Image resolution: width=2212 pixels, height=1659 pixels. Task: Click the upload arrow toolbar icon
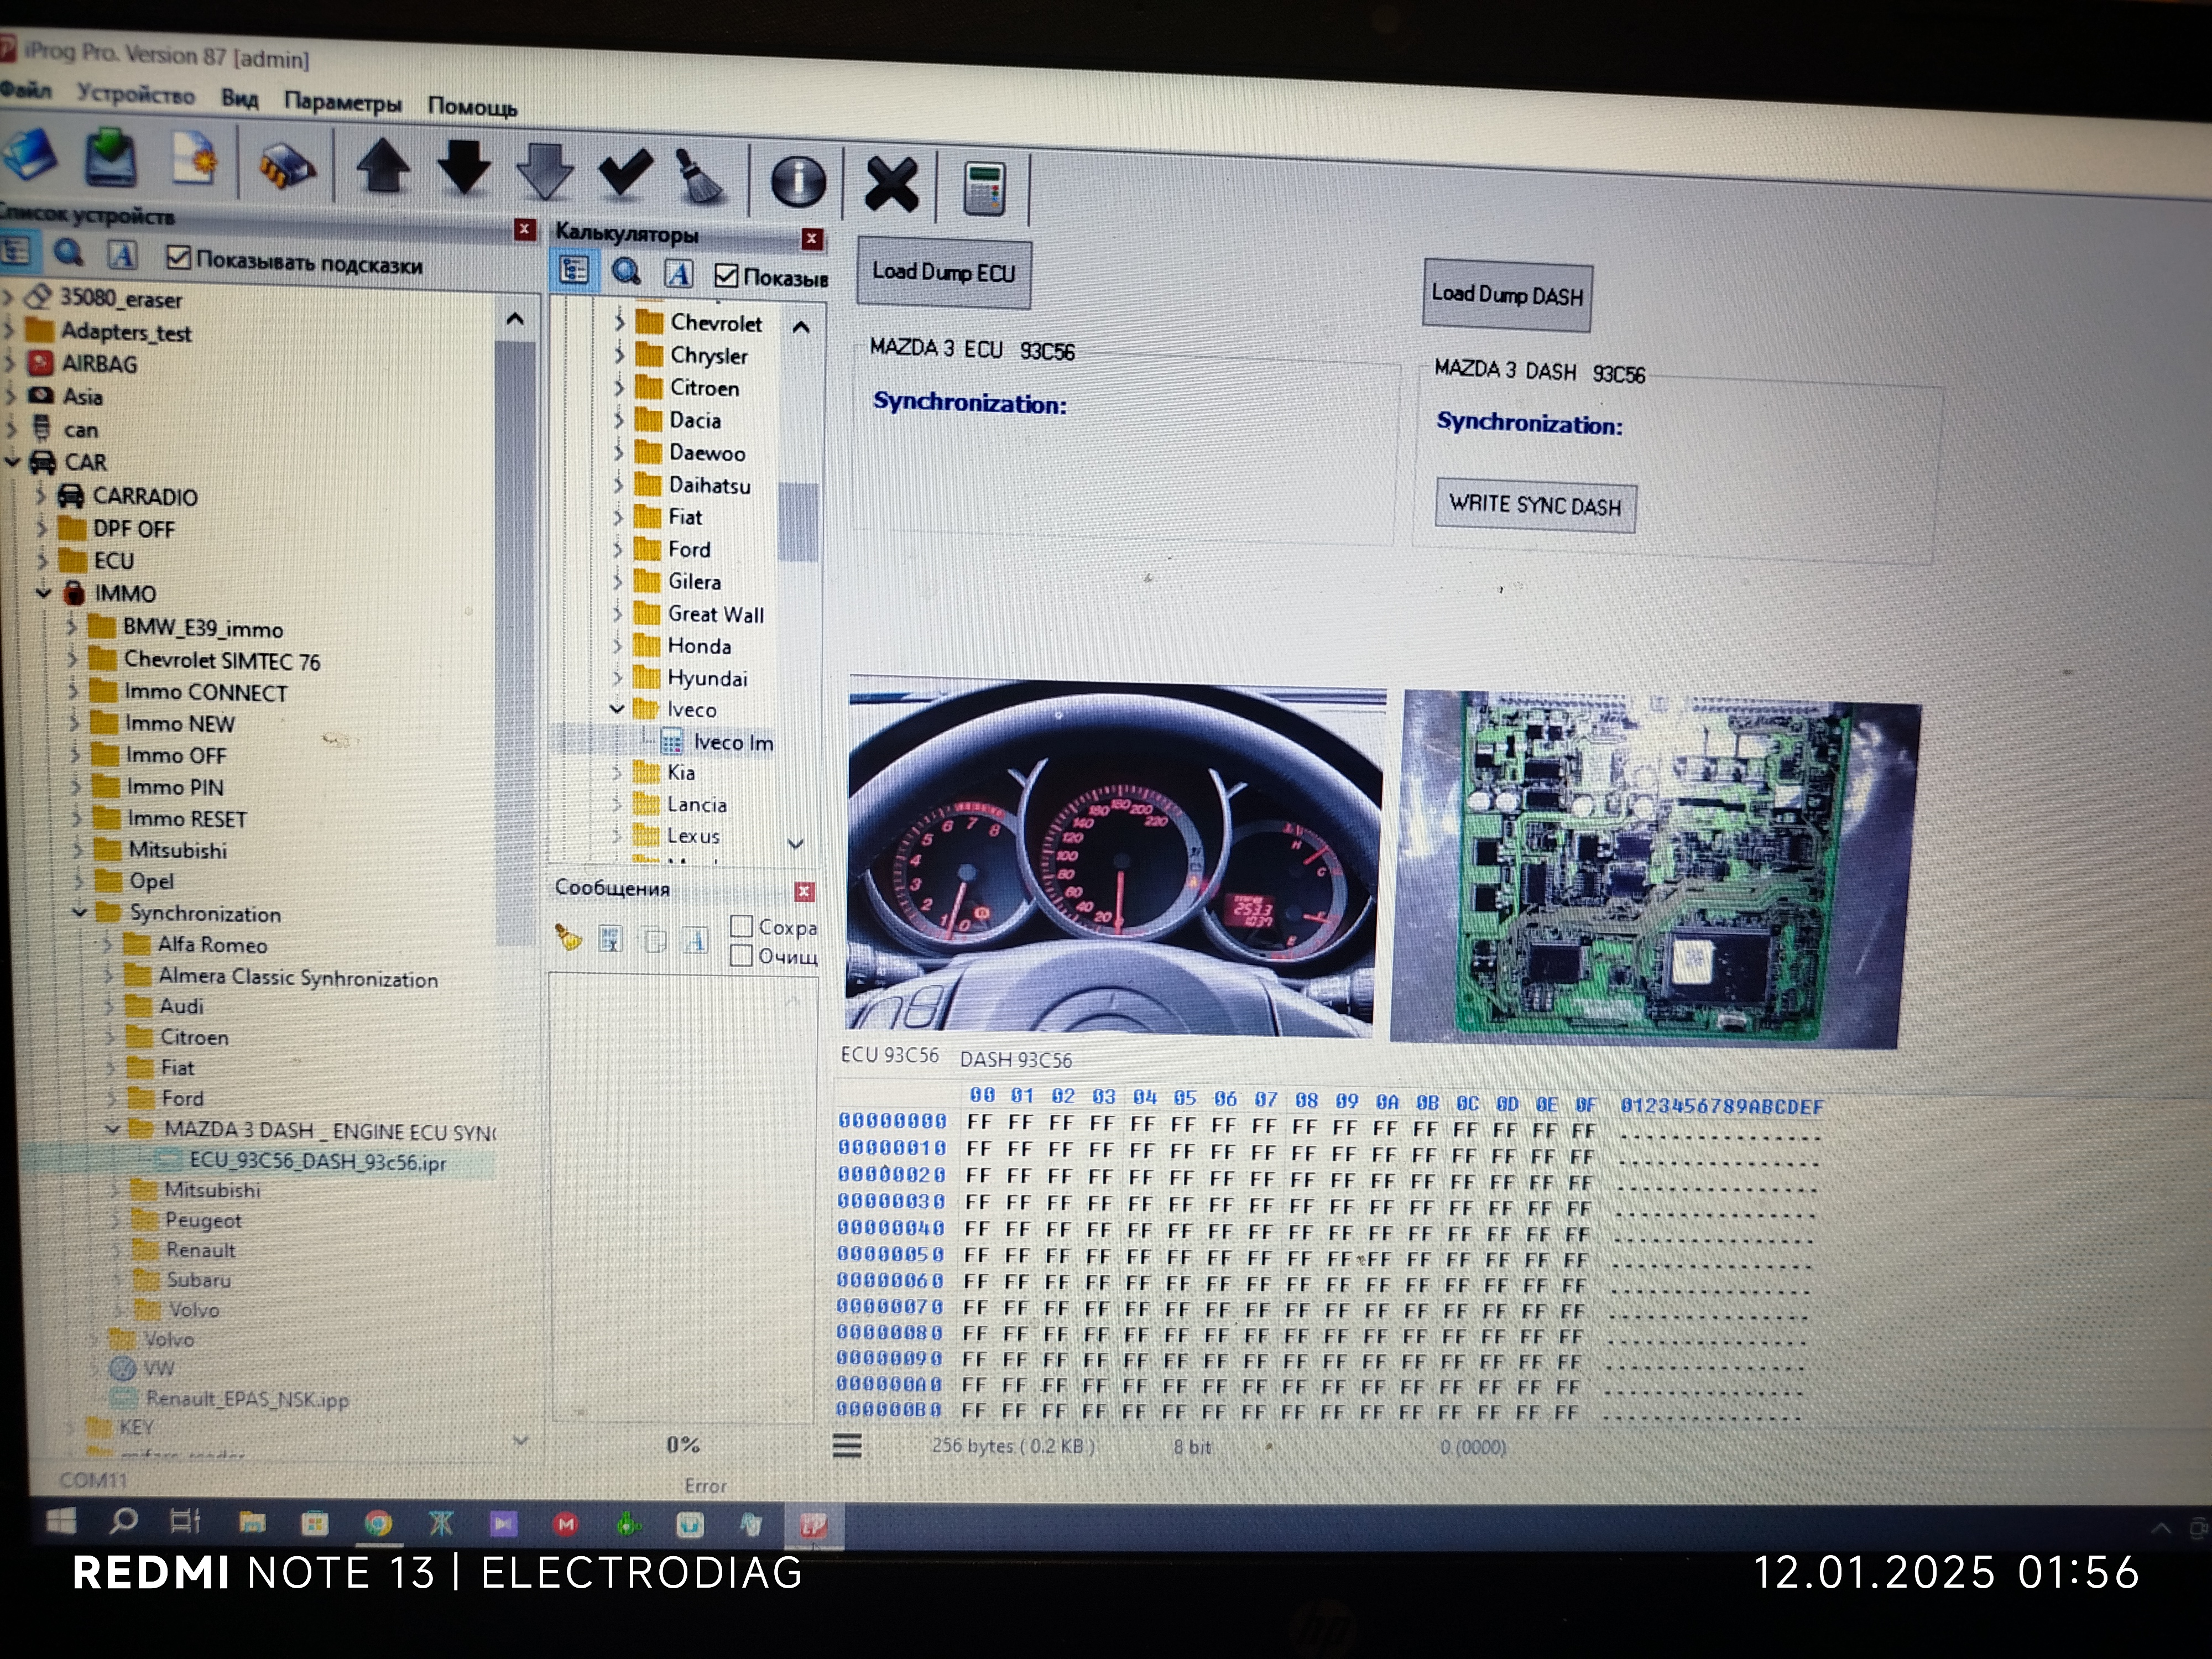click(384, 166)
